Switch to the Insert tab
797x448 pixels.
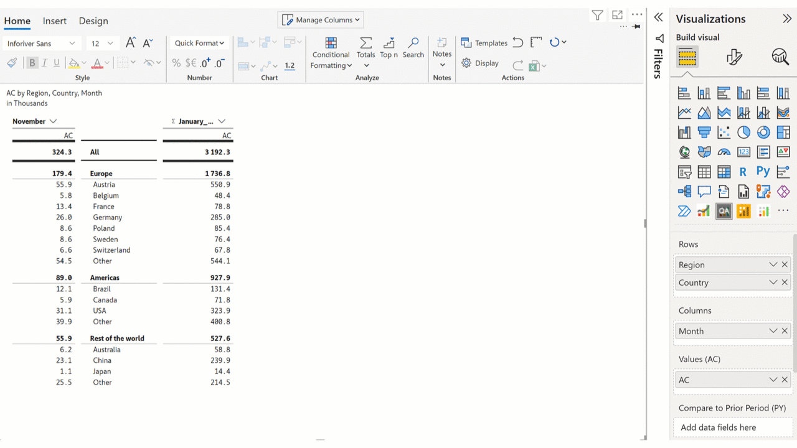coord(55,21)
